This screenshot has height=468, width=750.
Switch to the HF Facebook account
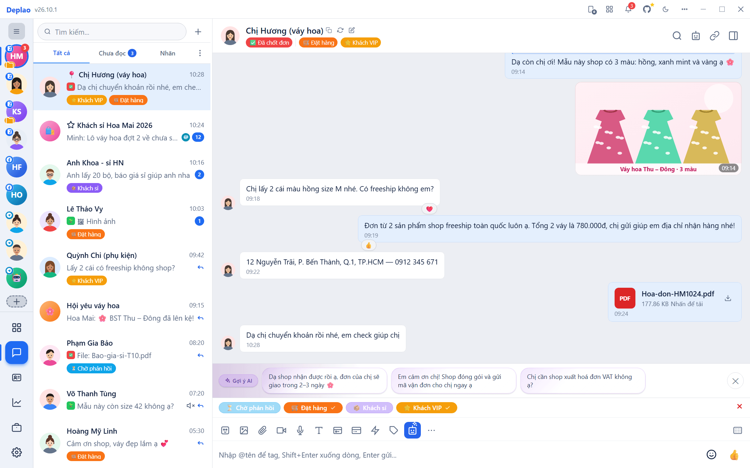point(16,167)
